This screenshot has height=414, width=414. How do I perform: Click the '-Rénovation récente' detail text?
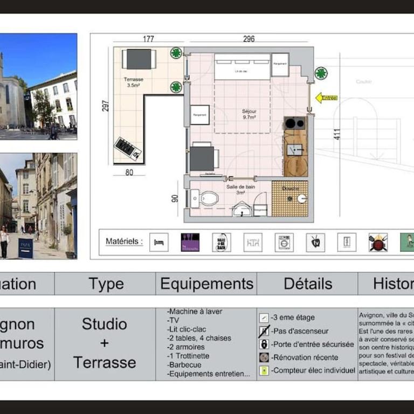tap(305, 357)
